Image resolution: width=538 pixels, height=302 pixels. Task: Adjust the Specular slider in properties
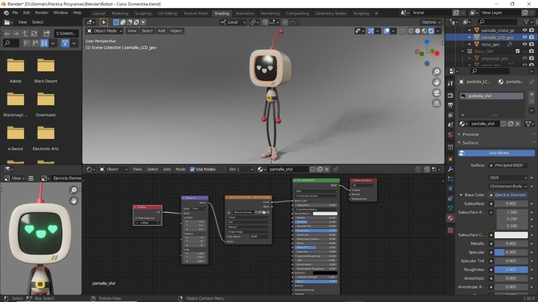[x=511, y=253]
